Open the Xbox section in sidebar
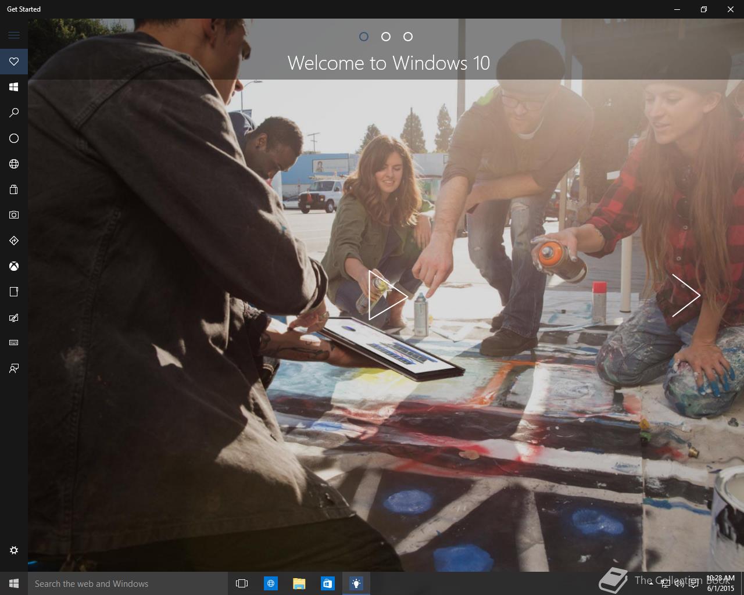 pos(14,266)
